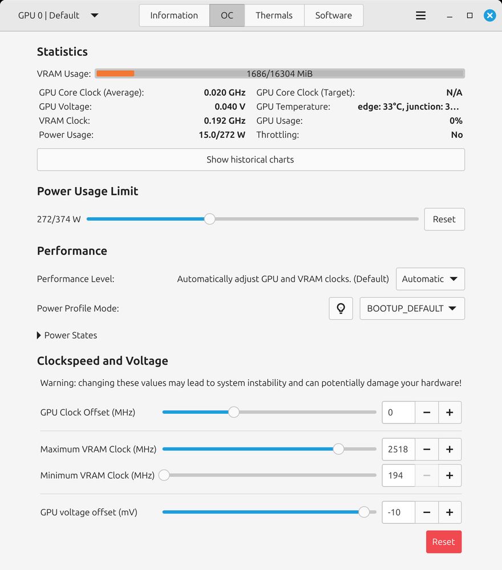Decrease GPU Clock Offset with minus button

pos(427,412)
